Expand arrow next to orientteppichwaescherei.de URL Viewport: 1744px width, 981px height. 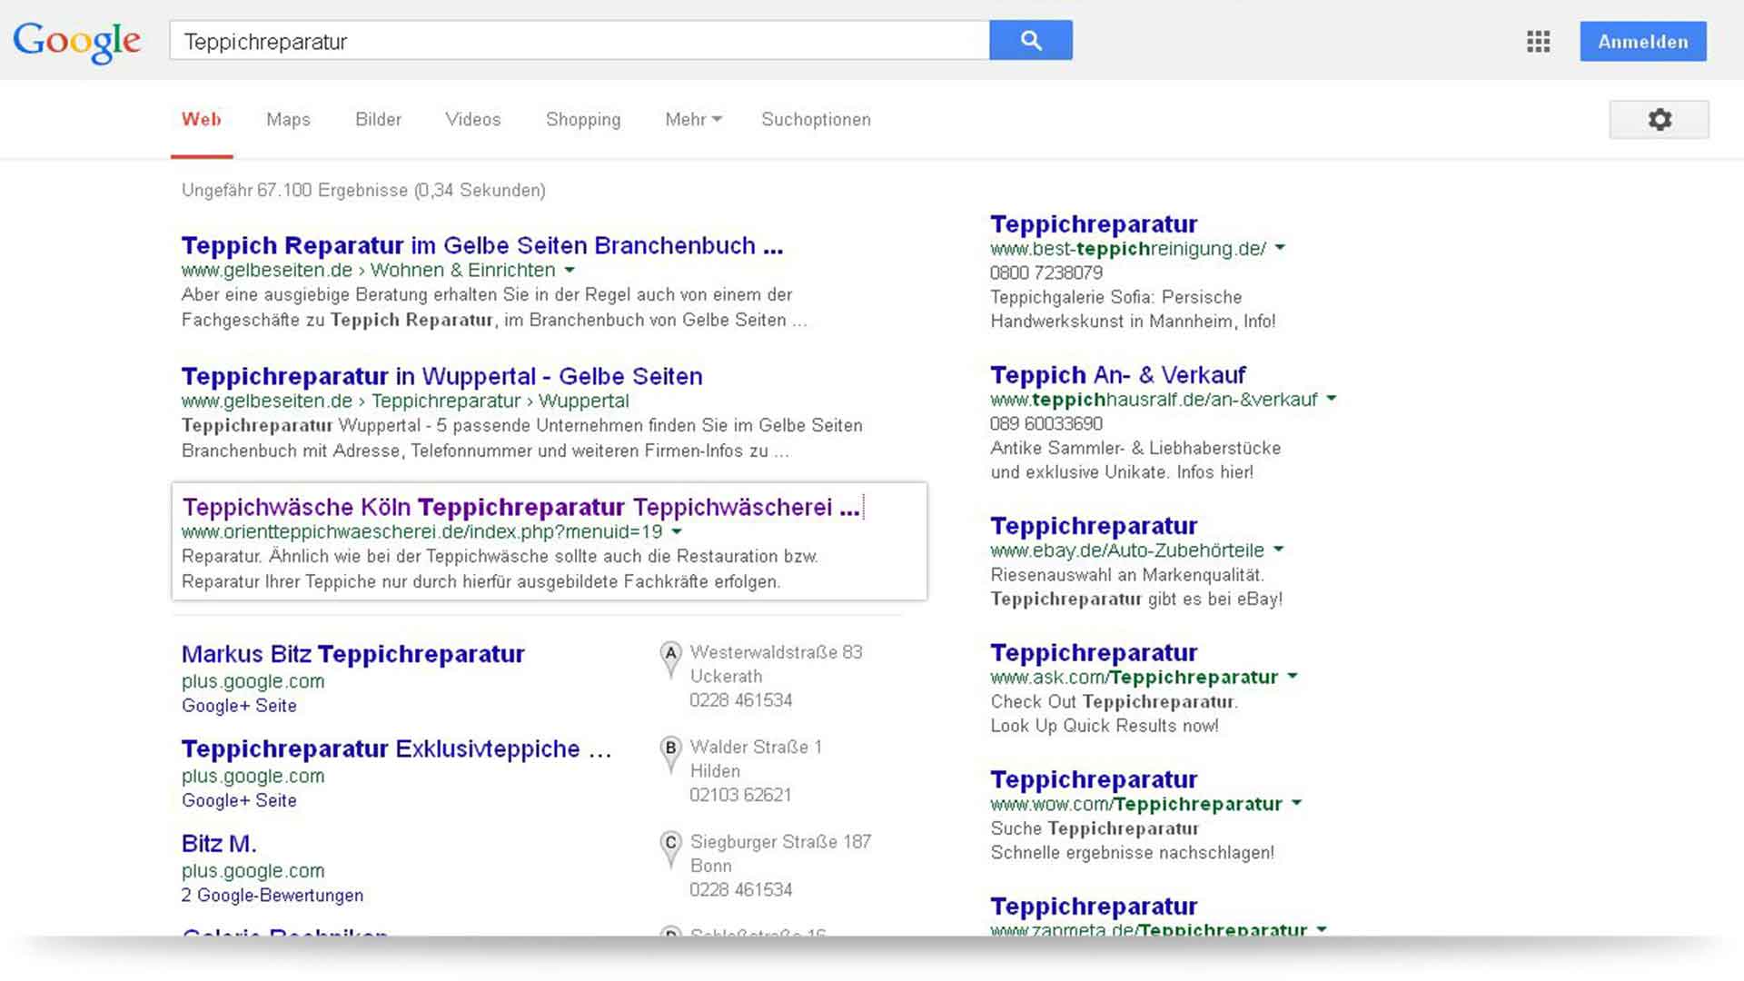[676, 531]
